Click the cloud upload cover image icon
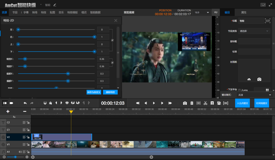275x160 pixels. (249, 79)
